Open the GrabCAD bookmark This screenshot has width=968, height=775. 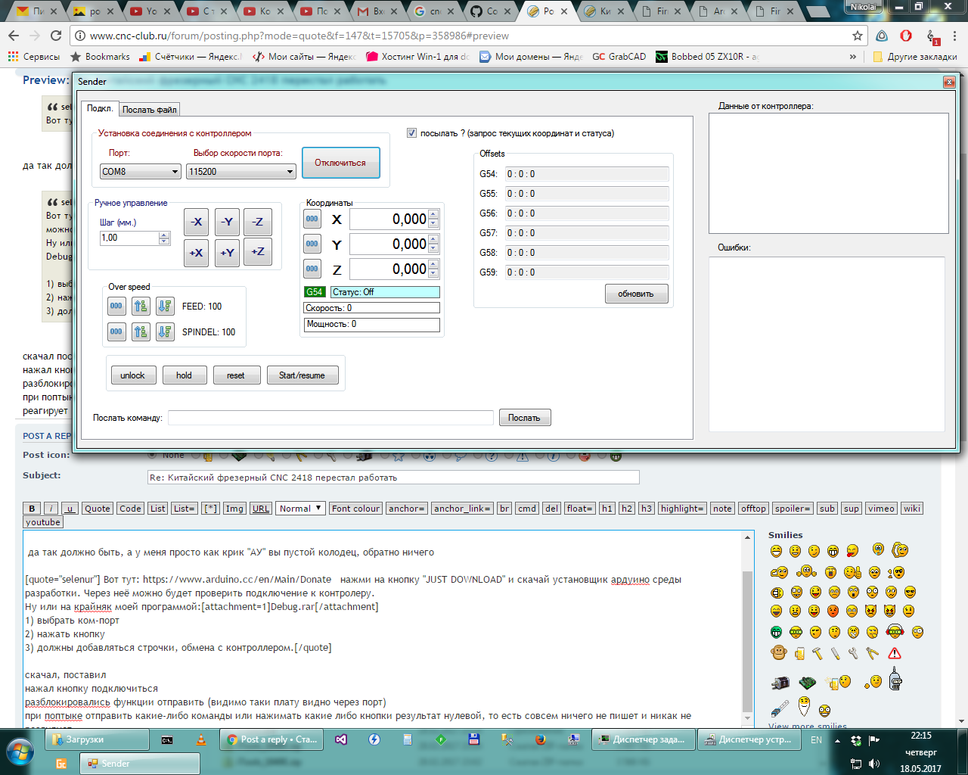(619, 57)
